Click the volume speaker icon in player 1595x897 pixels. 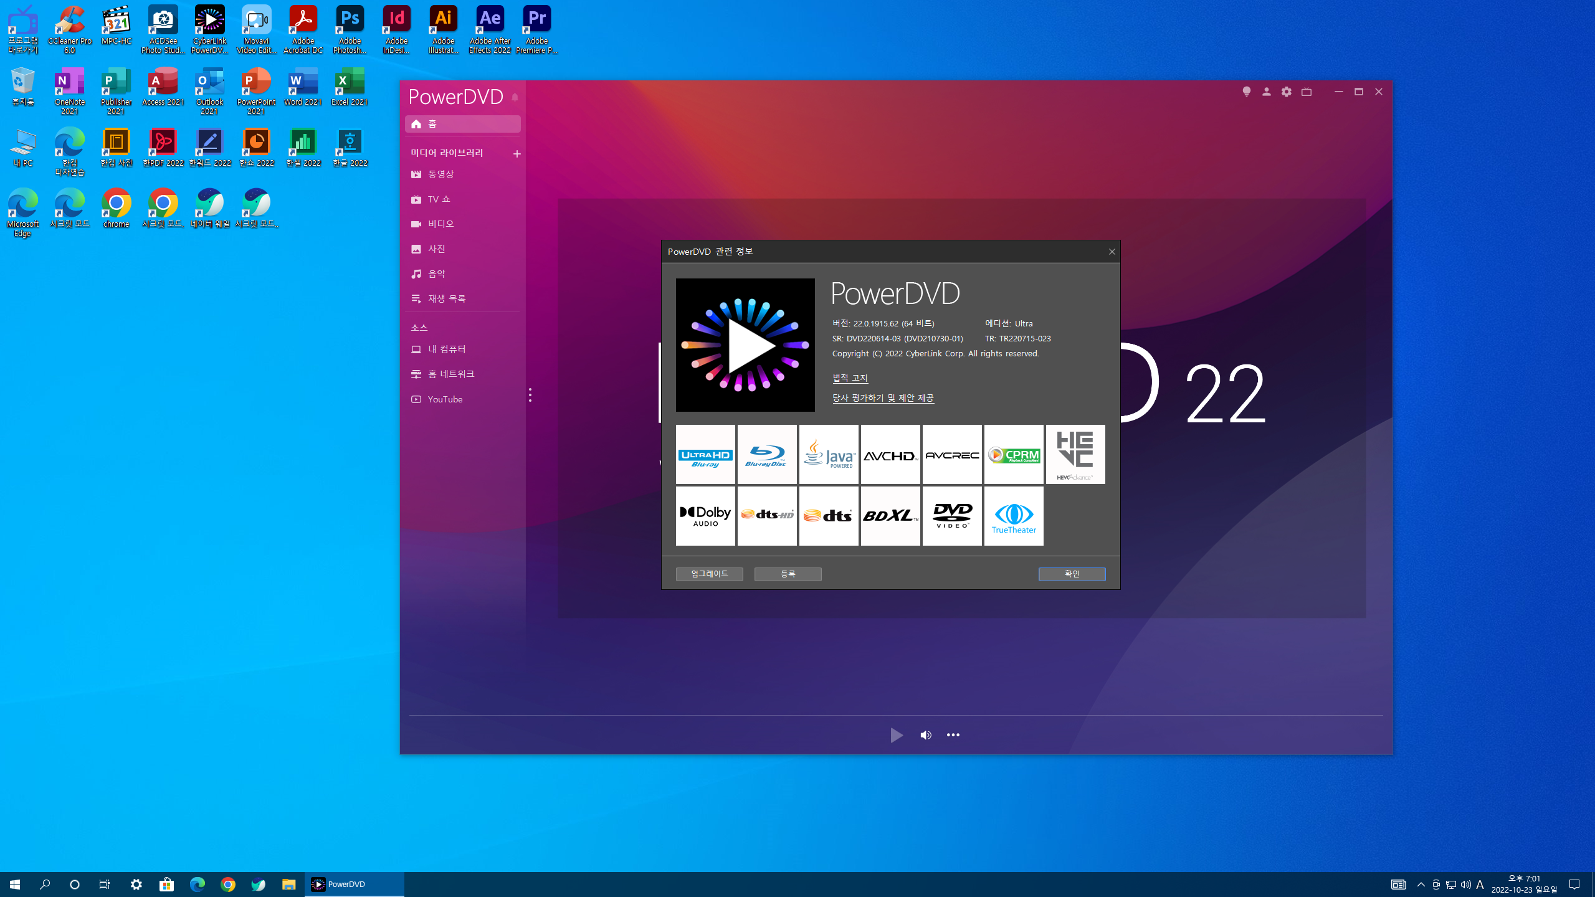tap(926, 735)
